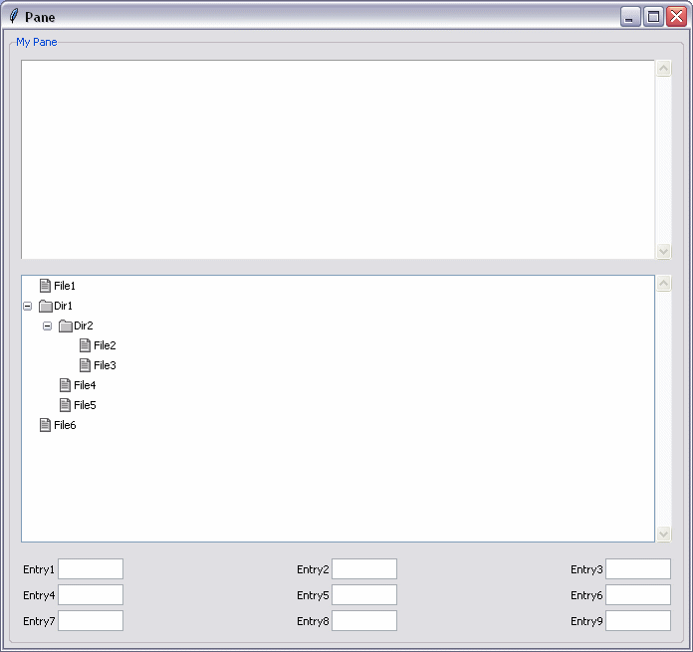The width and height of the screenshot is (693, 652).
Task: Click the File6 document icon
Action: pos(45,425)
